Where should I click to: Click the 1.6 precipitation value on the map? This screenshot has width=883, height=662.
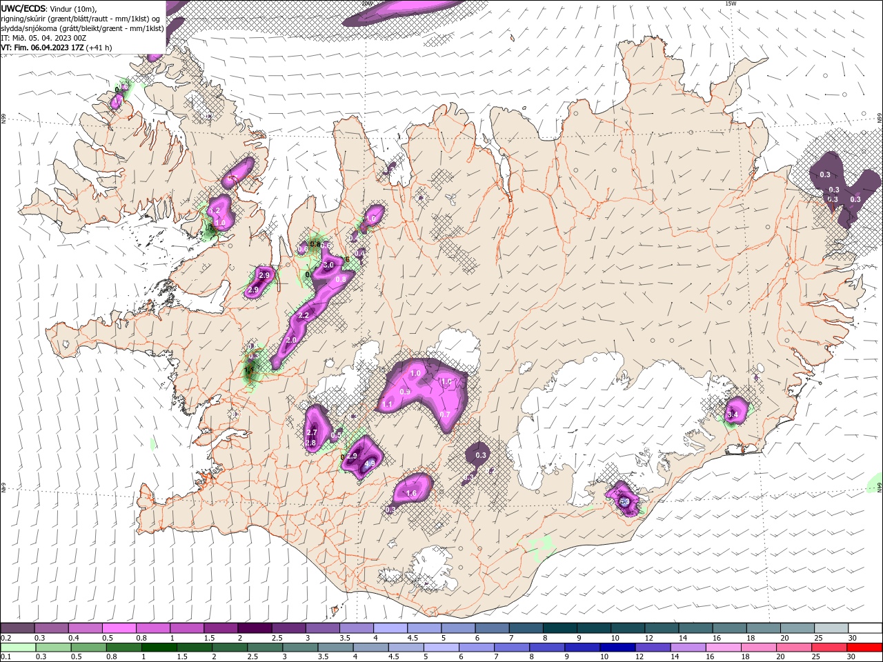(411, 494)
